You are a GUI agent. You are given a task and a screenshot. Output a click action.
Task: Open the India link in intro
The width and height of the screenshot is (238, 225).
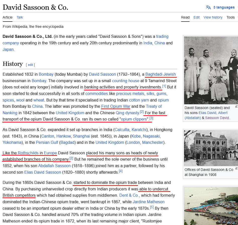point(148,43)
